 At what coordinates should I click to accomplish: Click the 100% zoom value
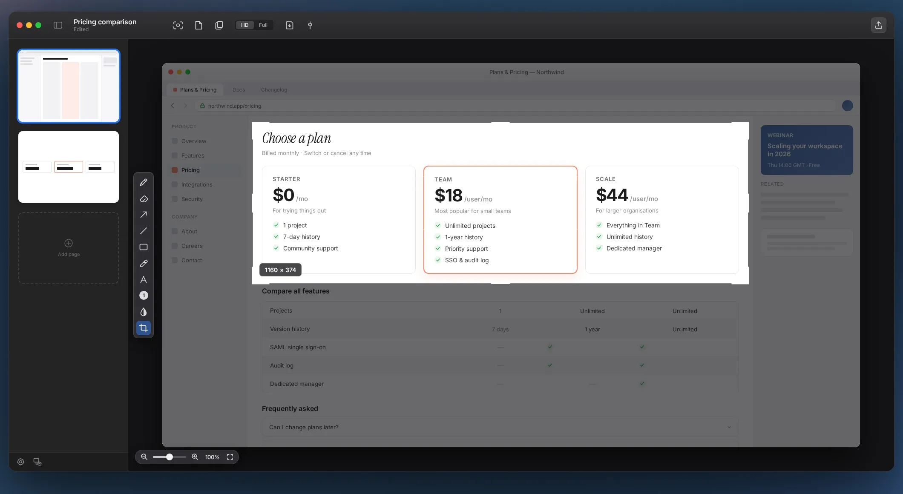(x=212, y=457)
